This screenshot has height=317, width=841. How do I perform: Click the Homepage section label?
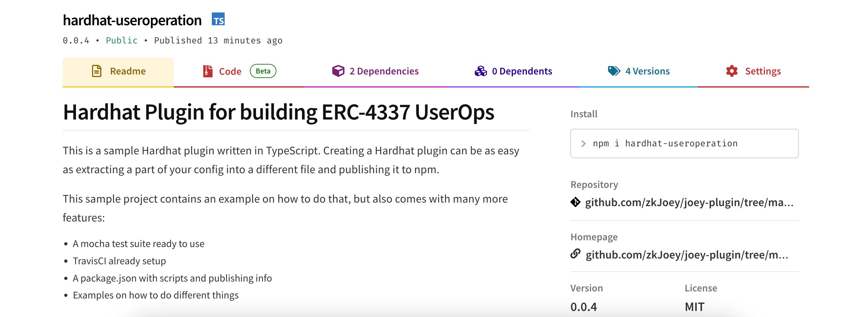point(594,237)
